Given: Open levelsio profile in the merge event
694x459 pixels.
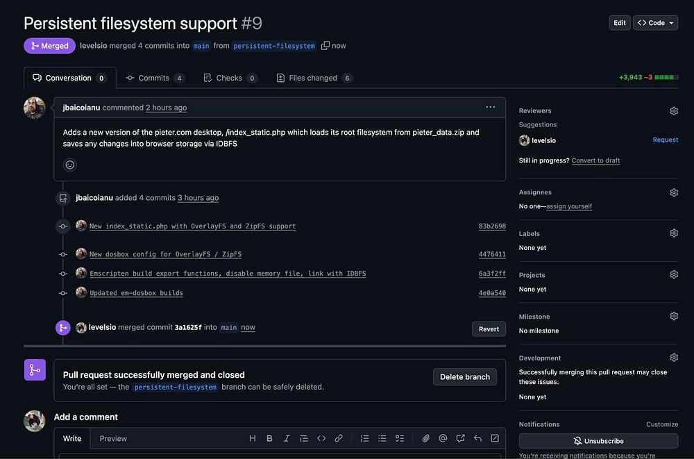Looking at the screenshot, I should pos(102,327).
